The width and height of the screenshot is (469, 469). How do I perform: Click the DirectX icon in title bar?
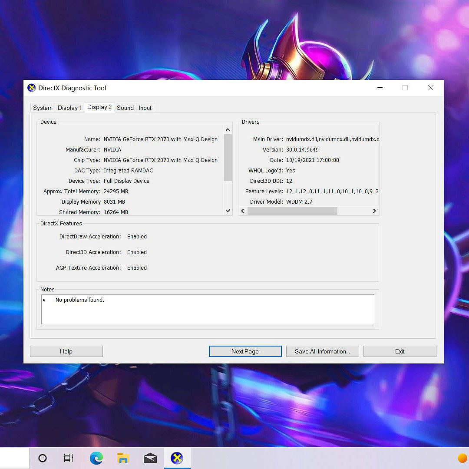(x=32, y=88)
